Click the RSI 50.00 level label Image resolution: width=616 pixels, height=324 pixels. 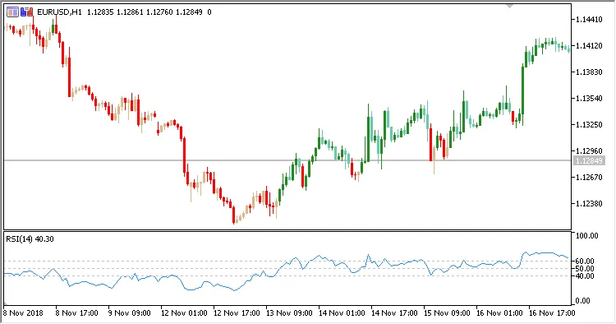pyautogui.click(x=585, y=269)
